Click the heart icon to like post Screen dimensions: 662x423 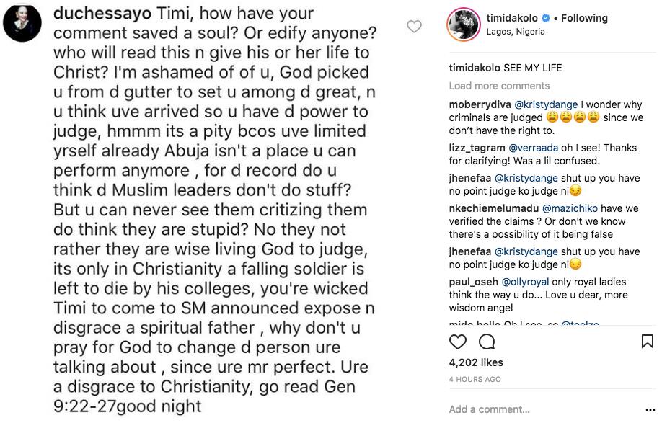[x=458, y=342]
